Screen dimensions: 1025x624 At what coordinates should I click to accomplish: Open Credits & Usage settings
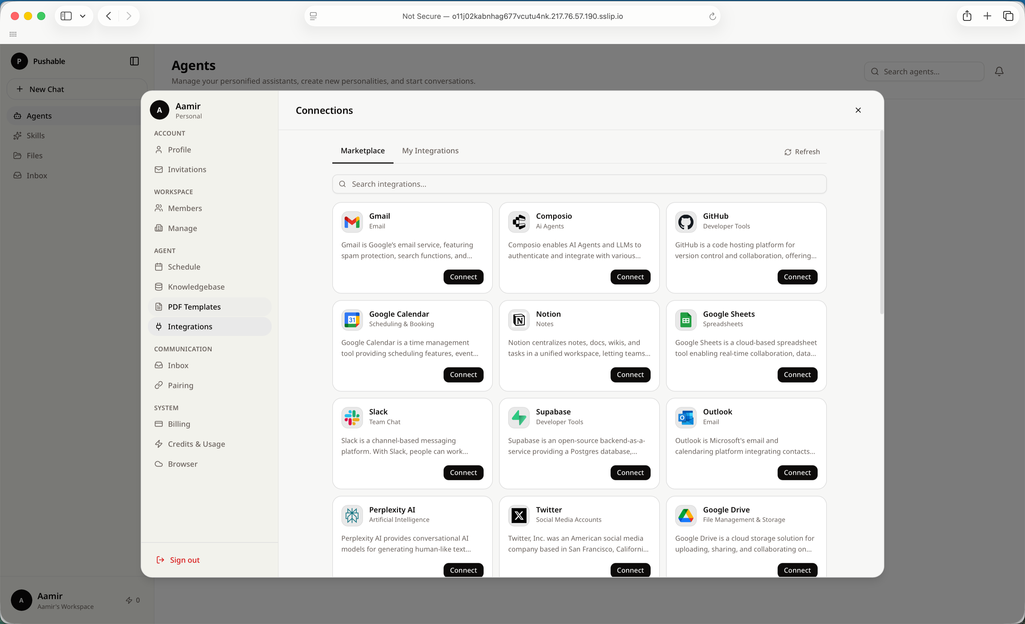point(210,444)
